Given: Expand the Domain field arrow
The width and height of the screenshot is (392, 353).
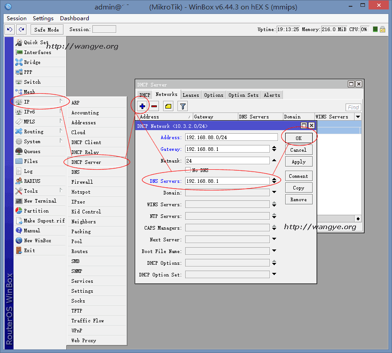Looking at the screenshot, I should 274,192.
